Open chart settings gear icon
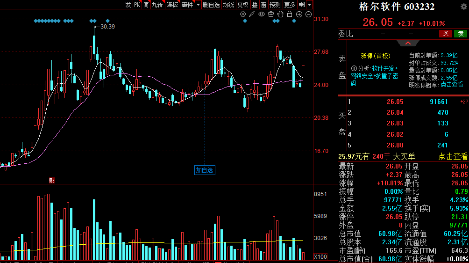469x263 pixels. [243, 15]
